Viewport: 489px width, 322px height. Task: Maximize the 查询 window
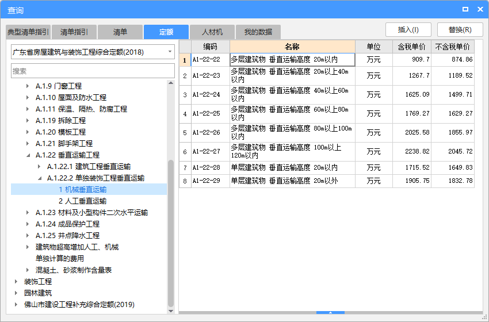(x=465, y=9)
